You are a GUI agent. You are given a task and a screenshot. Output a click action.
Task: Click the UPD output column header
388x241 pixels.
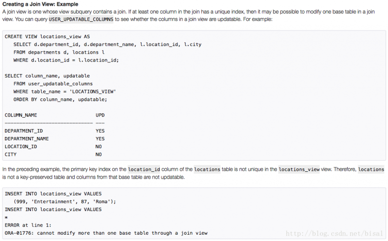100,115
